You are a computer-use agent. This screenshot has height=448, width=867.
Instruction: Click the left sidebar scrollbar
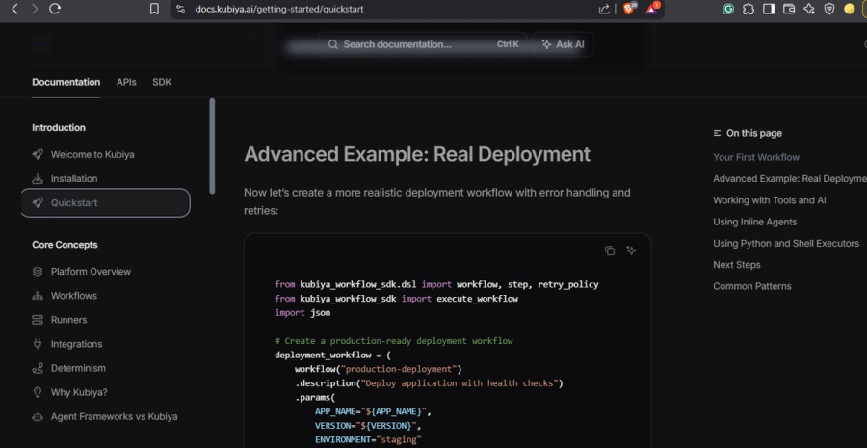(x=212, y=146)
